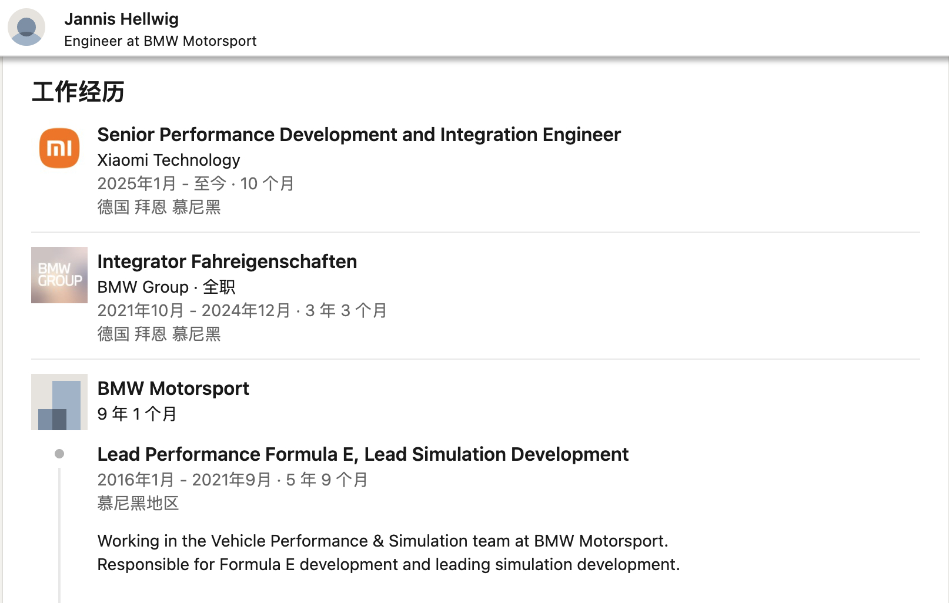Click the Vehicle Performance & Simulation description paragraph

(x=388, y=552)
